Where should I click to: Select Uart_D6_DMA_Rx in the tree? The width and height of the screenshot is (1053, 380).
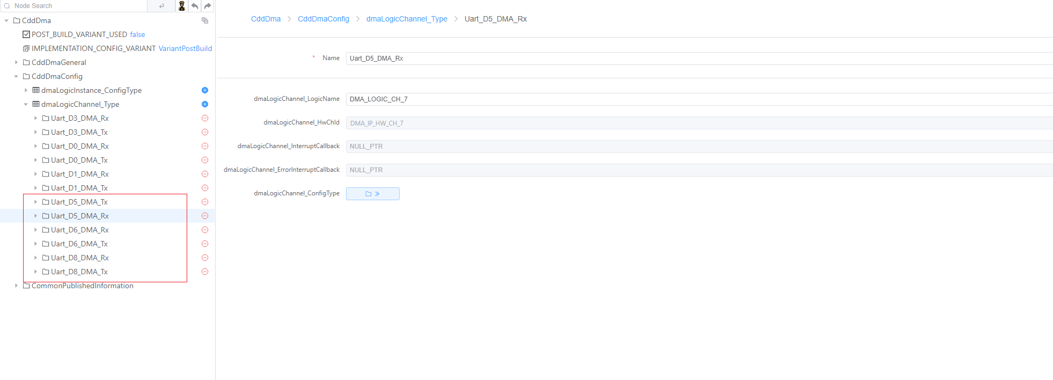tap(79, 230)
